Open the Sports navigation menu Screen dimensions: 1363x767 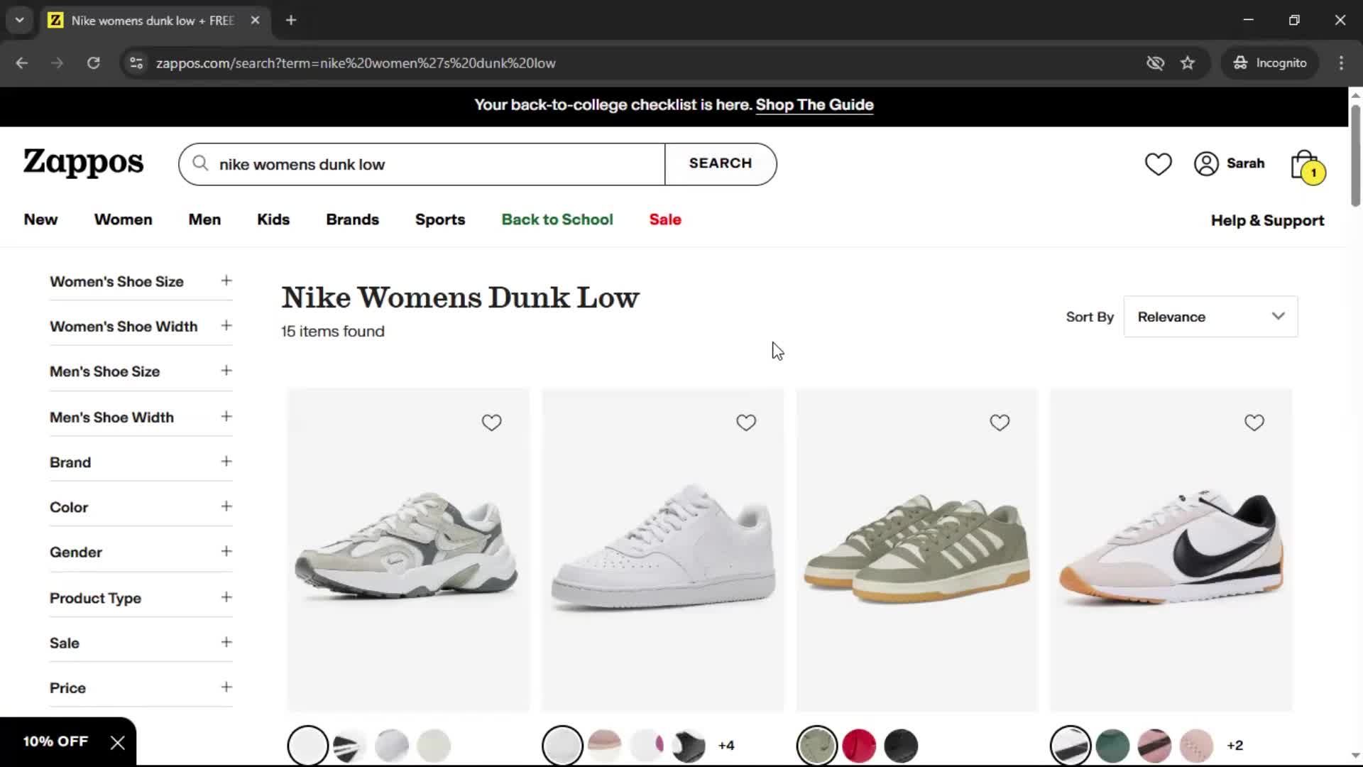(x=440, y=219)
